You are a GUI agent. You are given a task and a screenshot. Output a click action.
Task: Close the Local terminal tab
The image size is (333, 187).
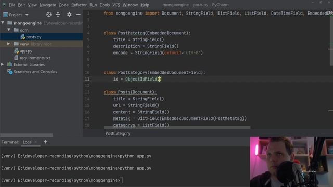[x=36, y=142]
